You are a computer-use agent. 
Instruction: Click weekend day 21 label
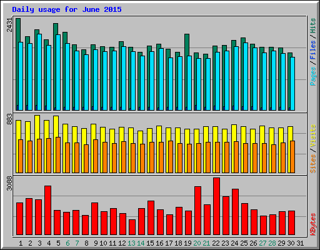[x=206, y=243]
